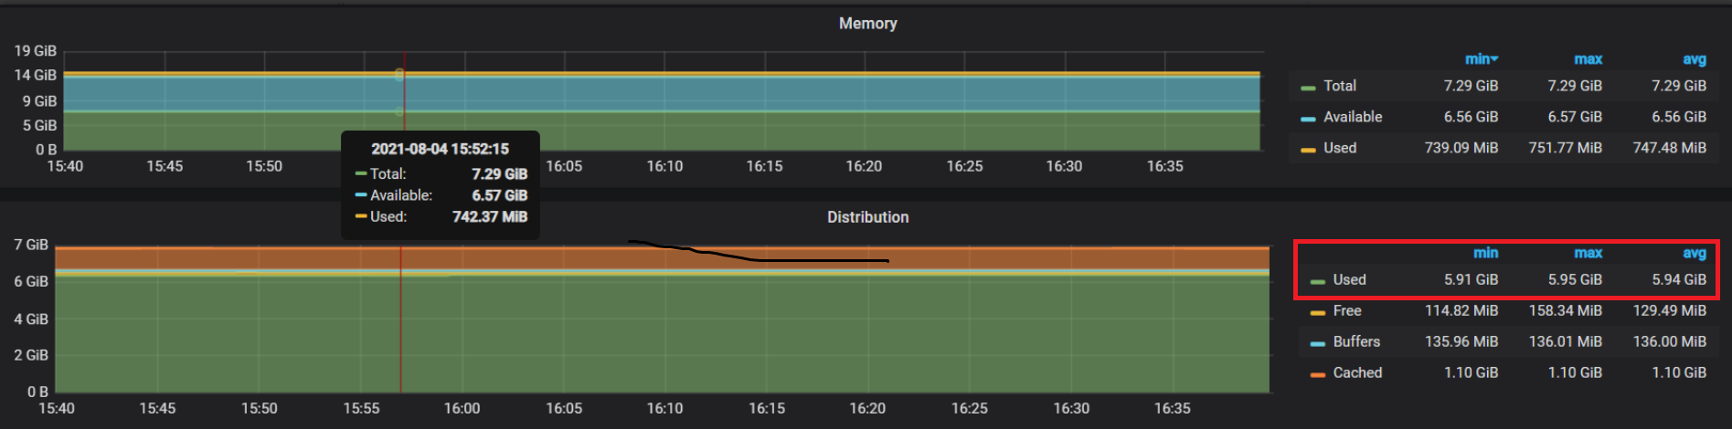Sort Distribution legend by max column

coord(1588,253)
